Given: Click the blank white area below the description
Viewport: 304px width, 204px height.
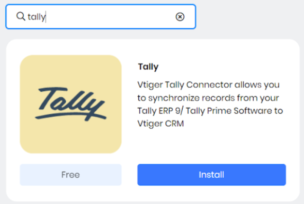Looking at the screenshot, I should pyautogui.click(x=211, y=146).
